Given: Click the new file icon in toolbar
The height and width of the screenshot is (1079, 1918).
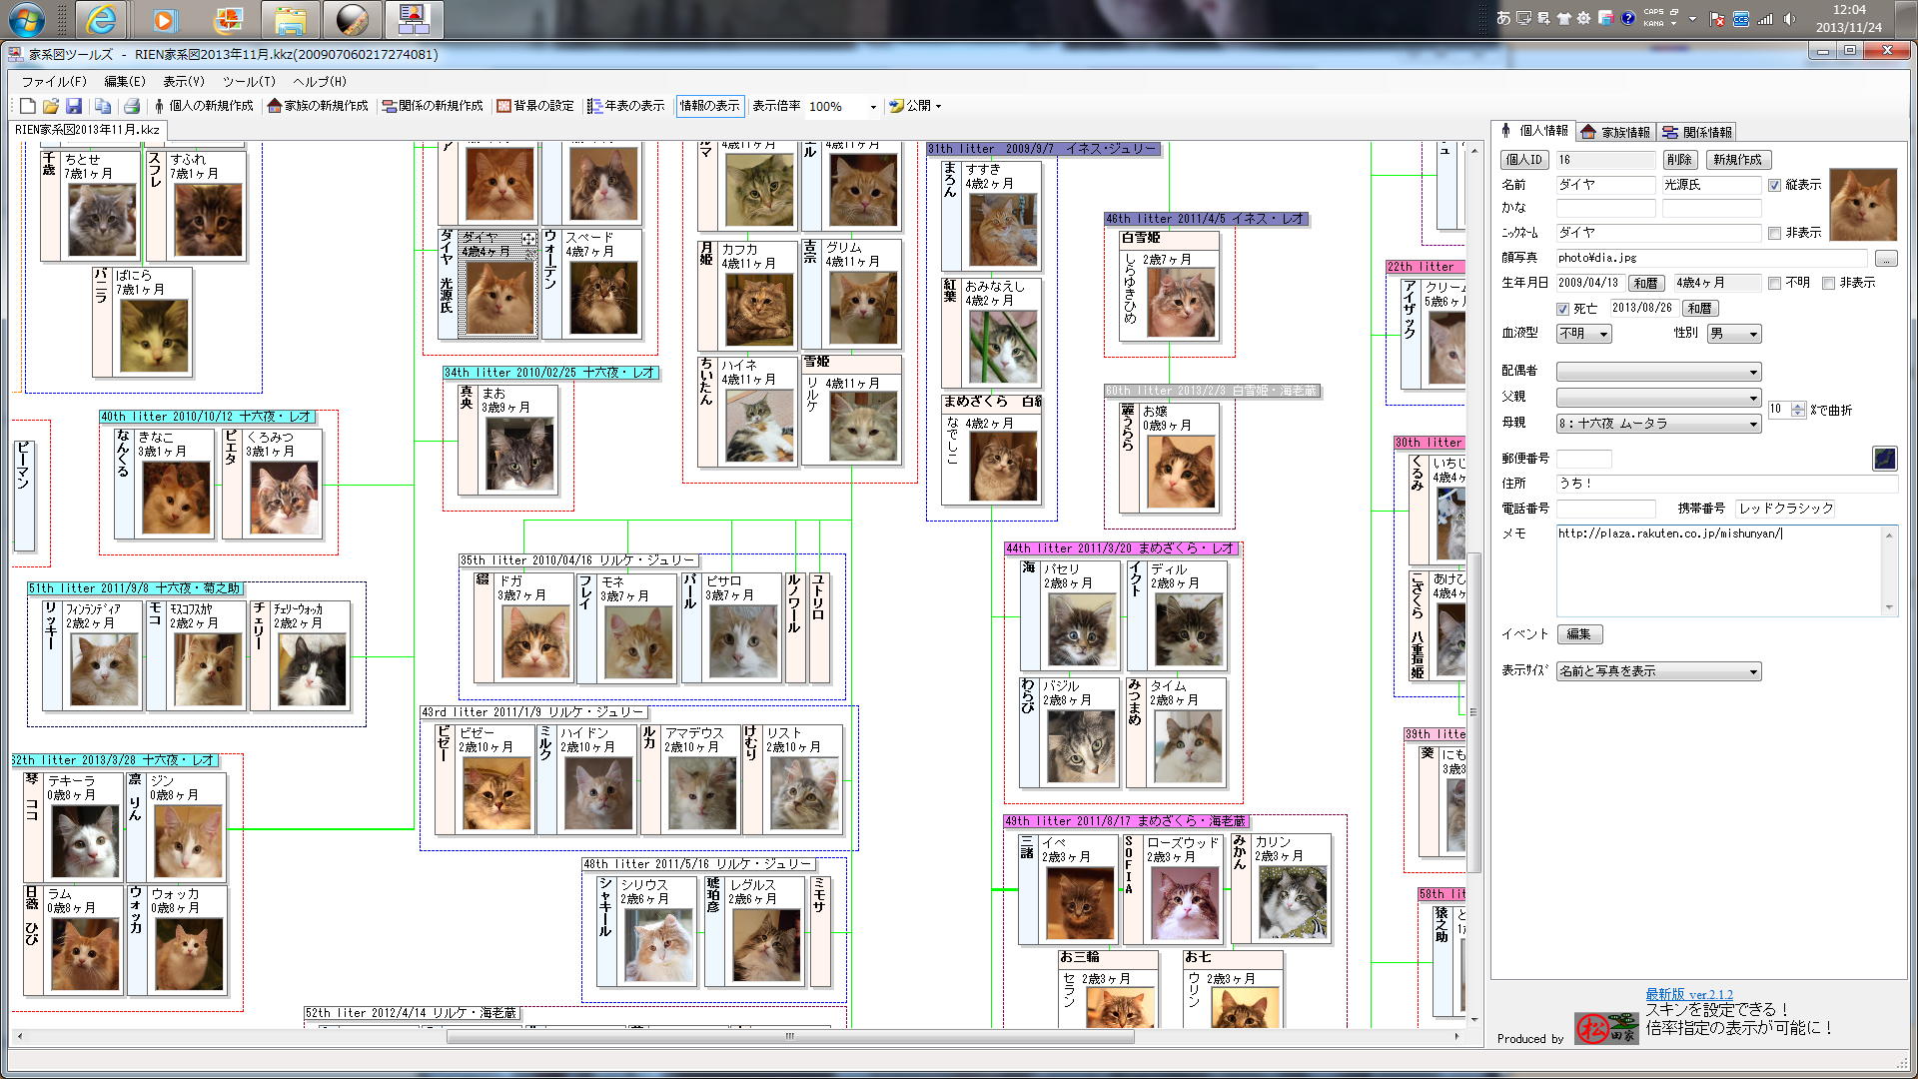Looking at the screenshot, I should (x=27, y=106).
